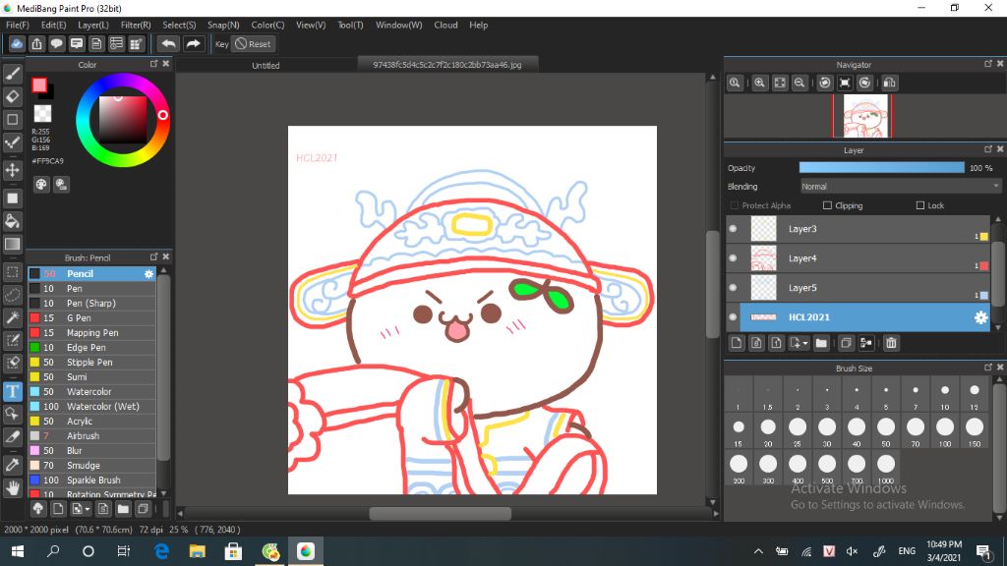Open the Filter menu
This screenshot has width=1007, height=566.
(136, 25)
